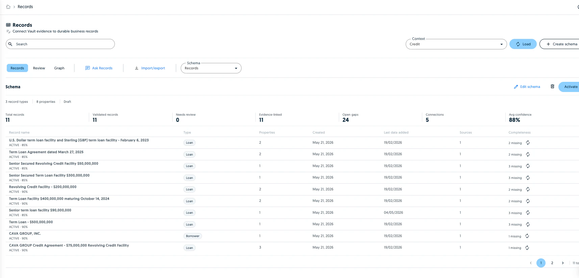Open the Schema dropdown showing Records
The width and height of the screenshot is (579, 278).
pyautogui.click(x=211, y=68)
